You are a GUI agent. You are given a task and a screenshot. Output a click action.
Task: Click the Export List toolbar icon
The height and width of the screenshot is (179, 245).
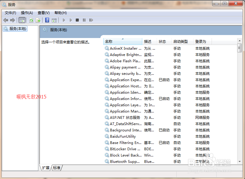[38, 20]
